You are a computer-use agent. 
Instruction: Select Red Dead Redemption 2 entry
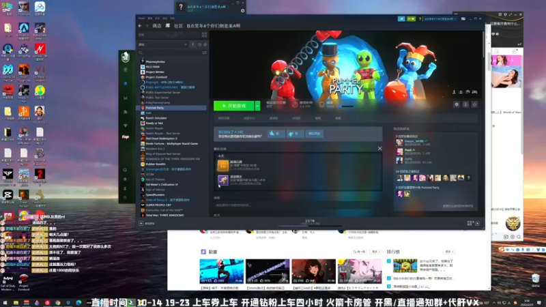(161, 138)
